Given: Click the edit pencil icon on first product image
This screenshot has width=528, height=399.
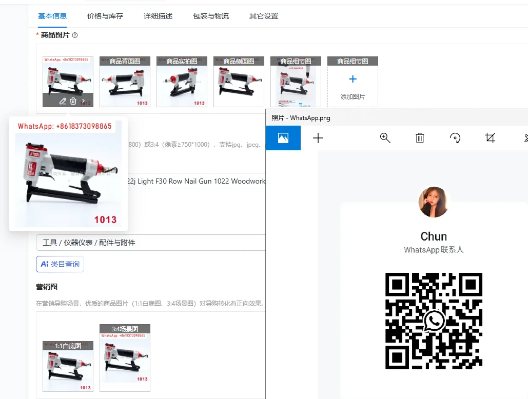Looking at the screenshot, I should 63,101.
